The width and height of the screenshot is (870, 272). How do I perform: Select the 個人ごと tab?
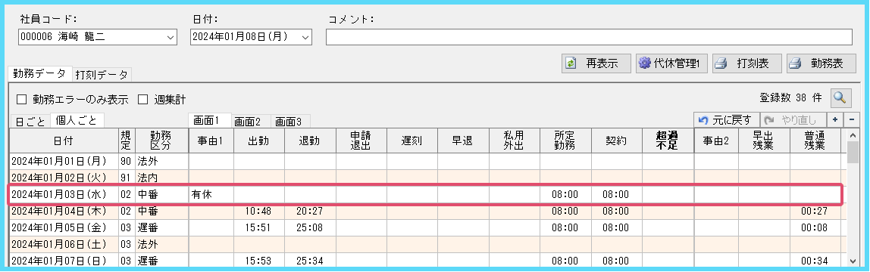pyautogui.click(x=77, y=121)
